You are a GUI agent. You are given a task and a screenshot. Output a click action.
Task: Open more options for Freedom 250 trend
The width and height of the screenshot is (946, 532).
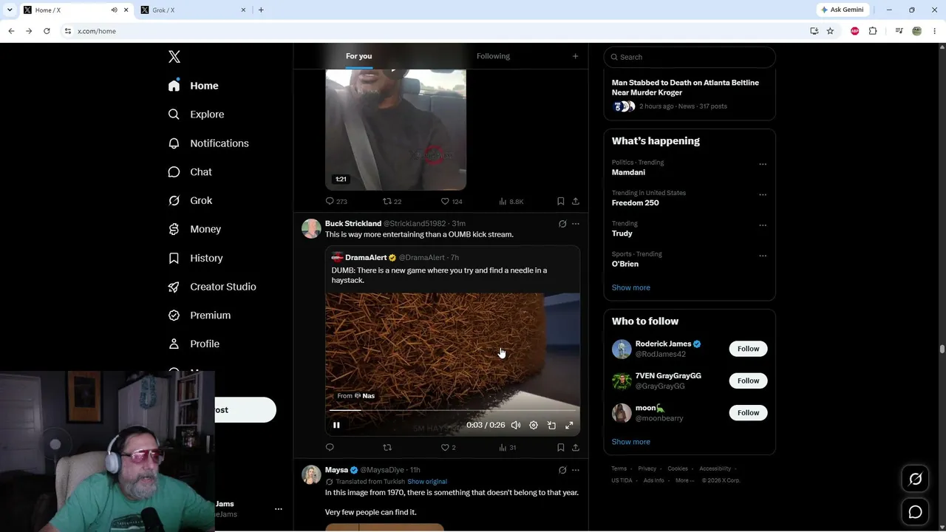[763, 195]
